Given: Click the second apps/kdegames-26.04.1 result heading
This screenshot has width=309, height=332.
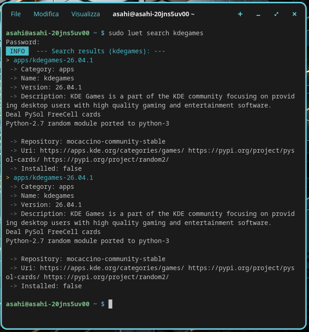Looking at the screenshot, I should 53,178.
